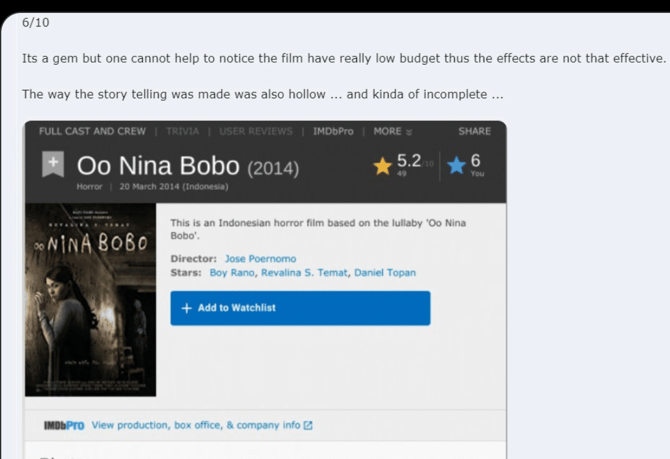Screen dimensions: 670x459
Task: Click the 6/10 score text above the review
Action: point(36,23)
